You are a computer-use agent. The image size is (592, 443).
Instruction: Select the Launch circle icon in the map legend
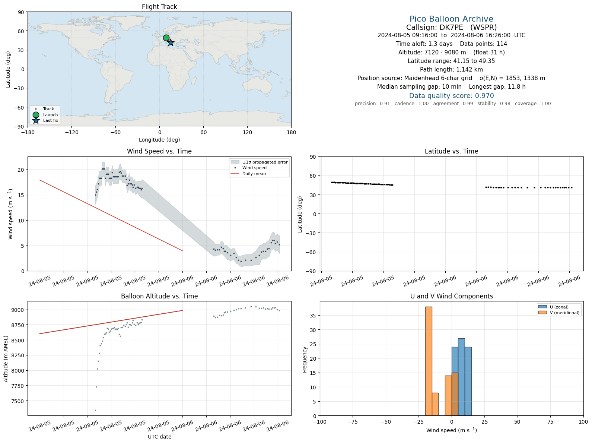pyautogui.click(x=36, y=115)
